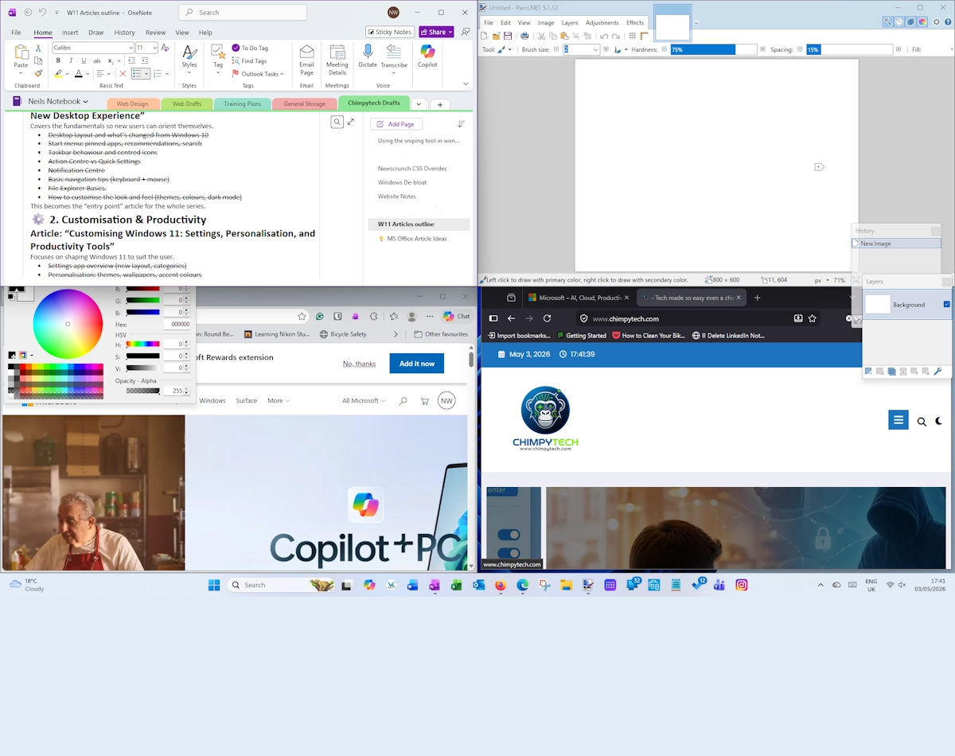This screenshot has height=756, width=955.
Task: Open the MS Office Article Ideas page
Action: (x=417, y=239)
